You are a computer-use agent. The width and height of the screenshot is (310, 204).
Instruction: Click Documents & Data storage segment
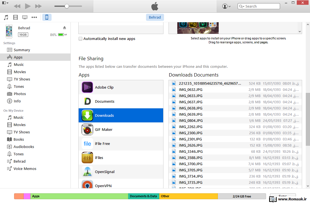(143, 196)
